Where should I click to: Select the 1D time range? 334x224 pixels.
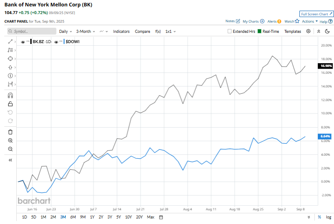coord(24,217)
